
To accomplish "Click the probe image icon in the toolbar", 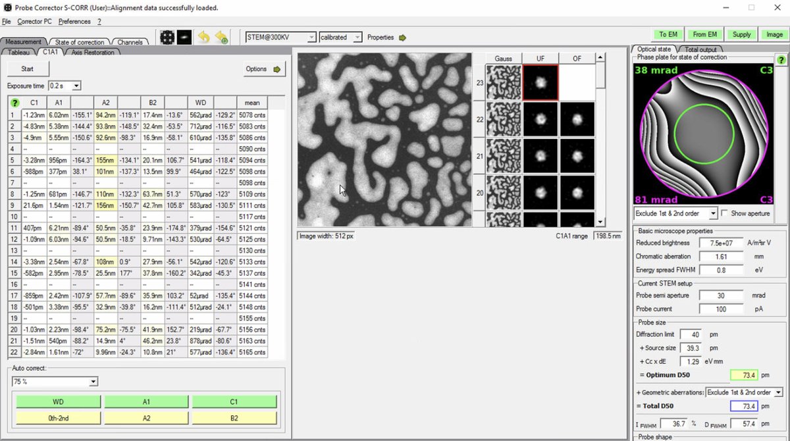I will (185, 37).
